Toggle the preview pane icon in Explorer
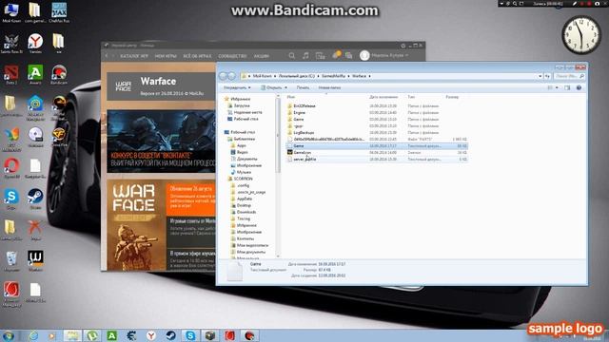 point(567,87)
